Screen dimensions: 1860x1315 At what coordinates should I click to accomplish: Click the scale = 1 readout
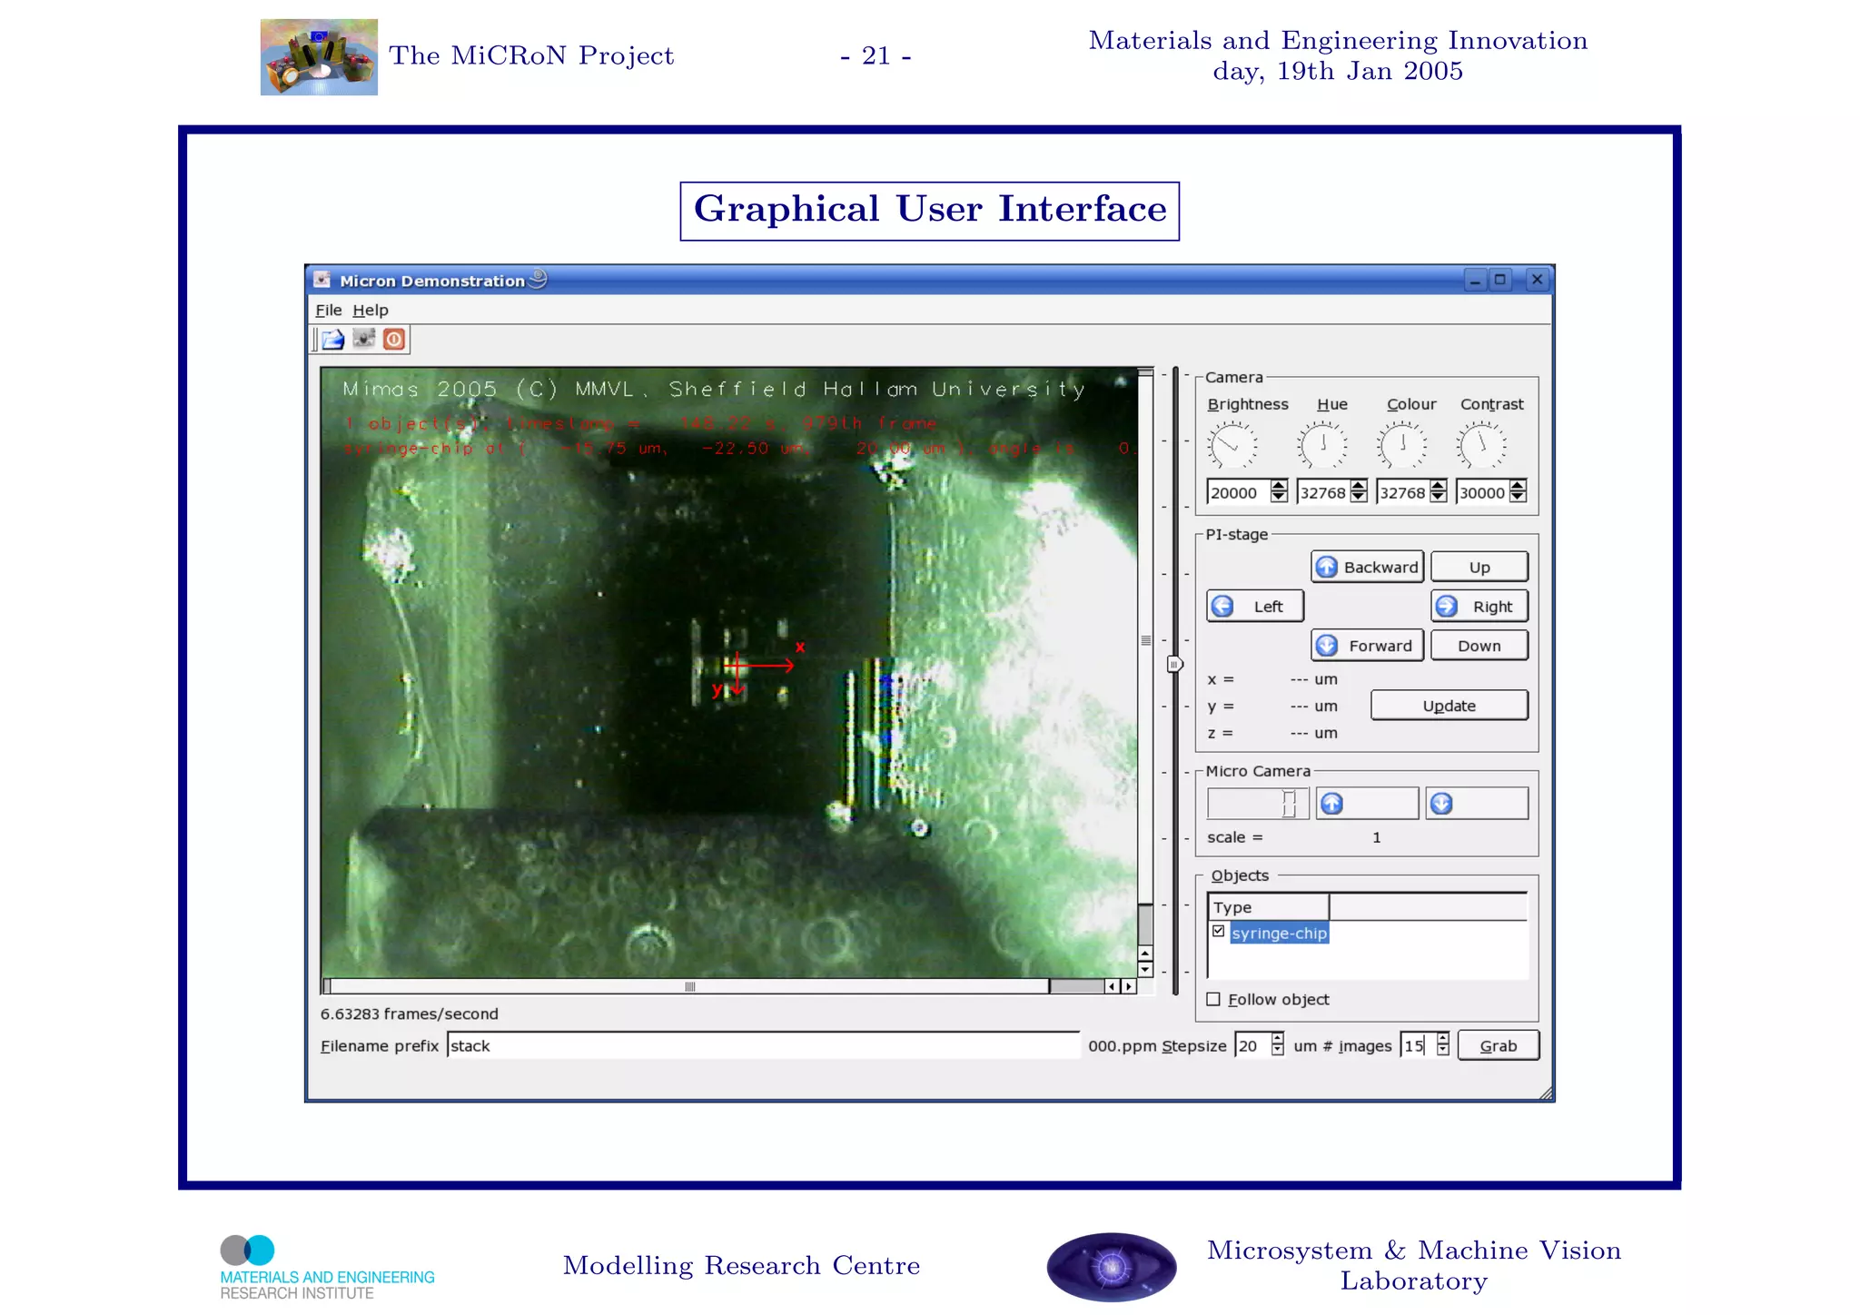tap(1294, 837)
